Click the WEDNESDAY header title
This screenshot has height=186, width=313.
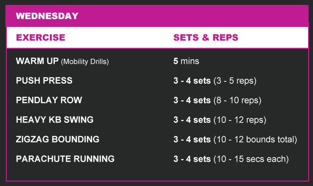click(x=47, y=16)
